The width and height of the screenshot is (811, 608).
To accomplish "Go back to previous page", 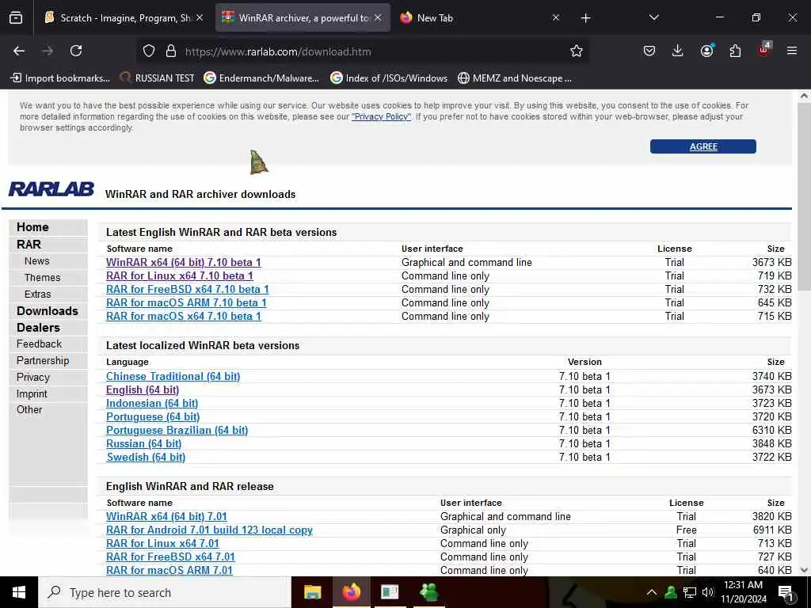I will click(19, 51).
